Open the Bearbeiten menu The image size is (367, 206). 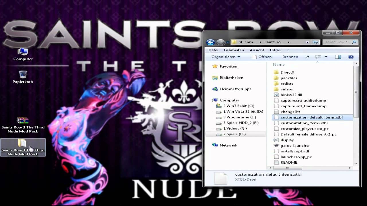click(x=234, y=50)
